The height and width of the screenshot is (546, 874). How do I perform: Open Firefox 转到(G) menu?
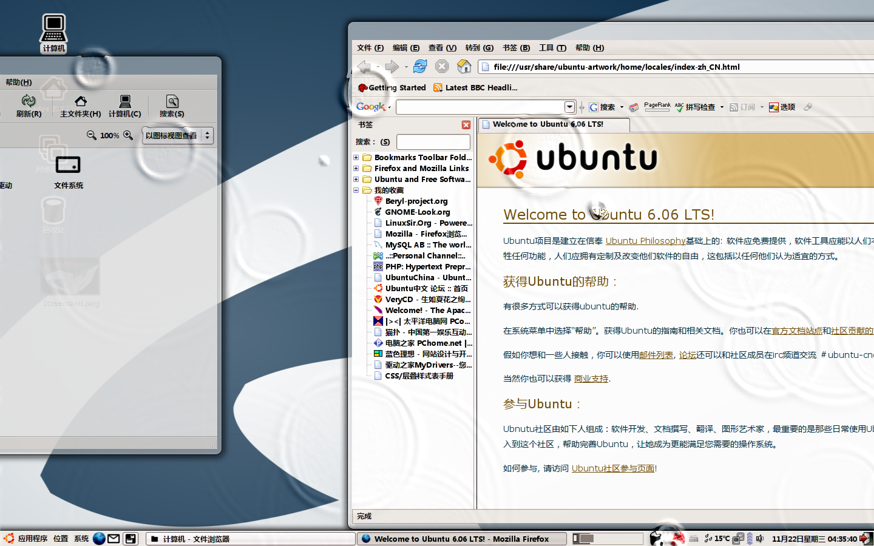tap(479, 48)
